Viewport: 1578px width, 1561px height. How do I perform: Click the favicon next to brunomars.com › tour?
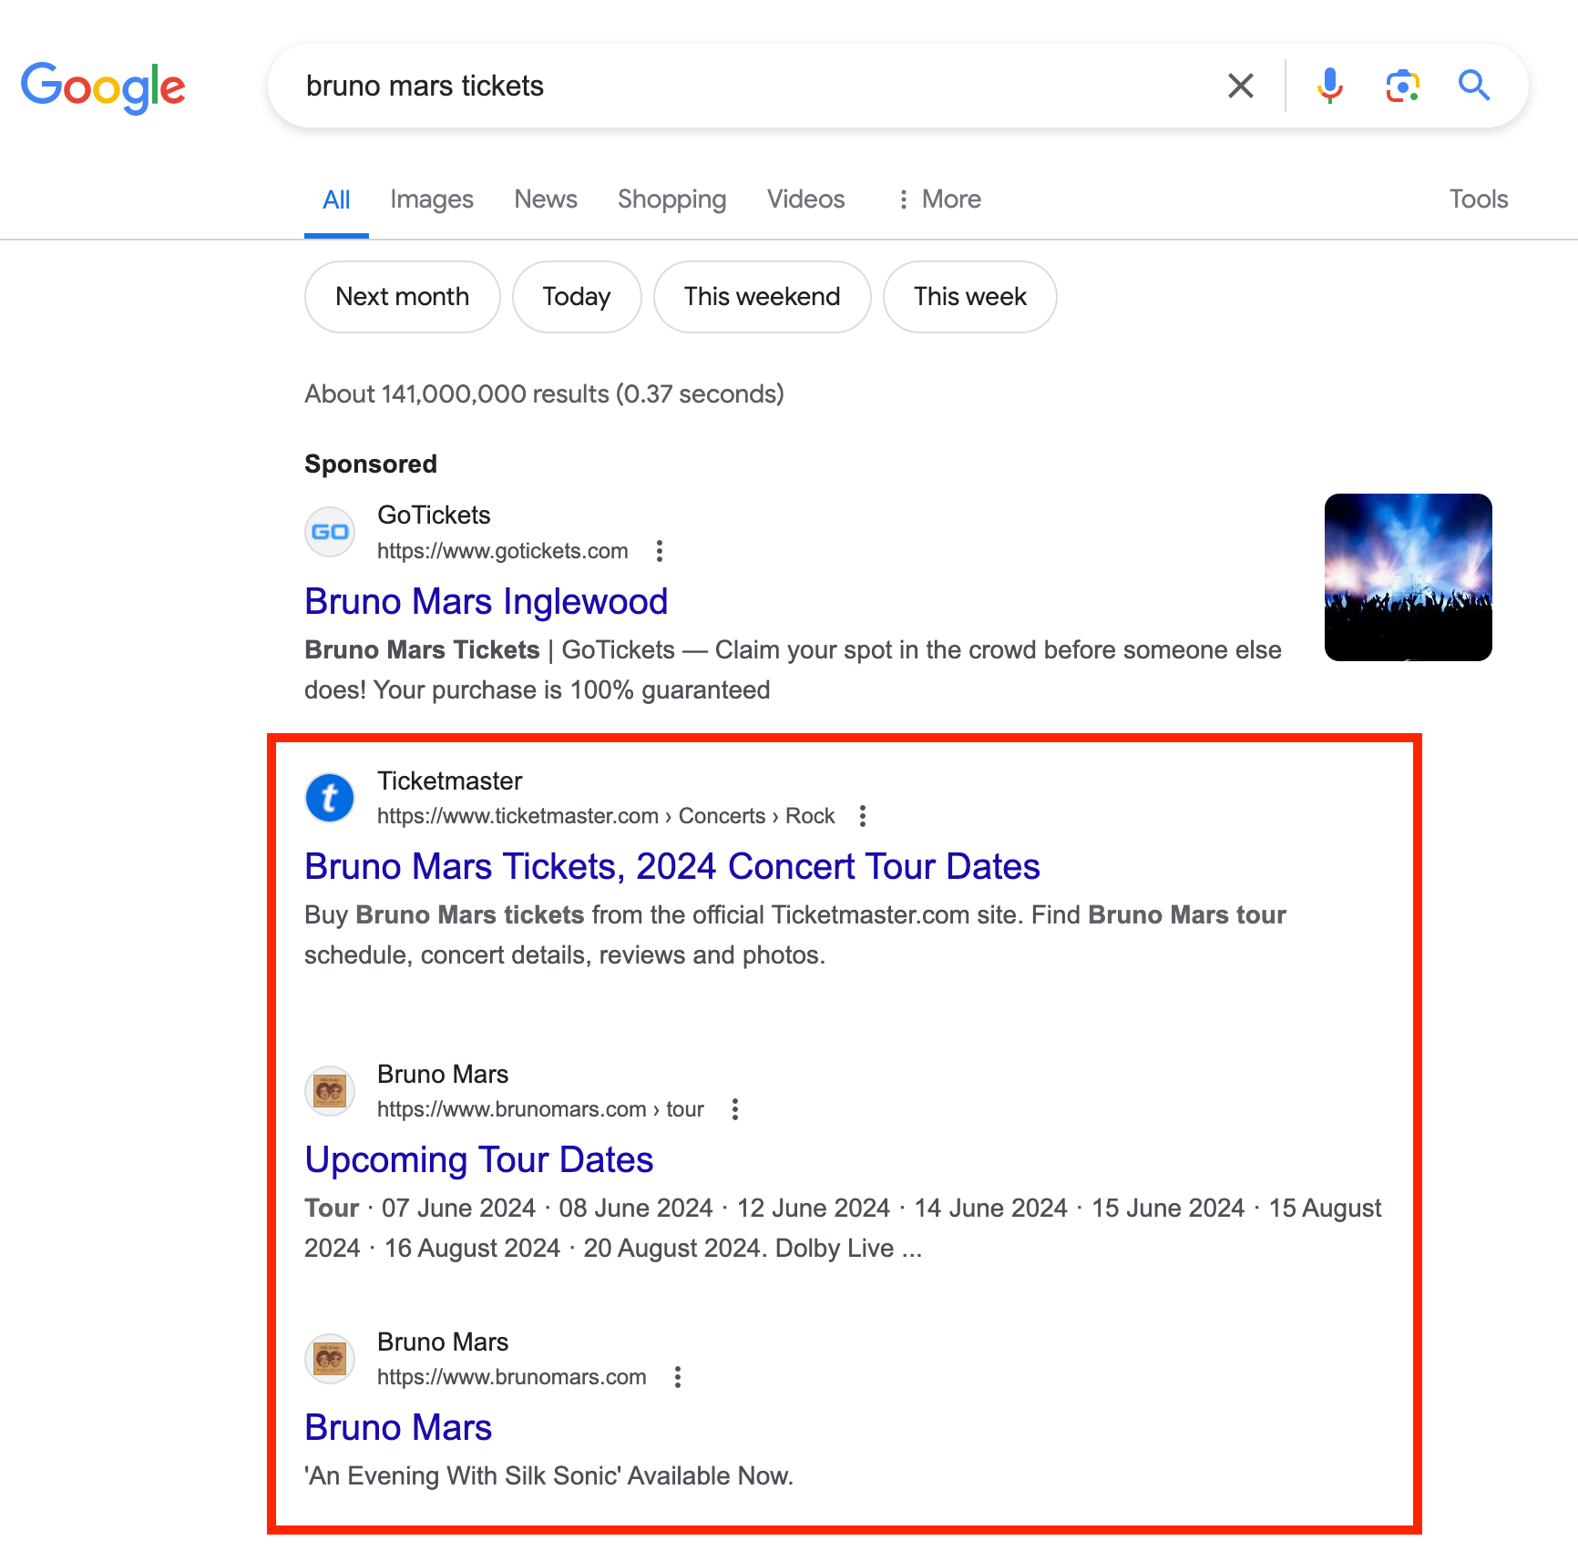point(330,1091)
